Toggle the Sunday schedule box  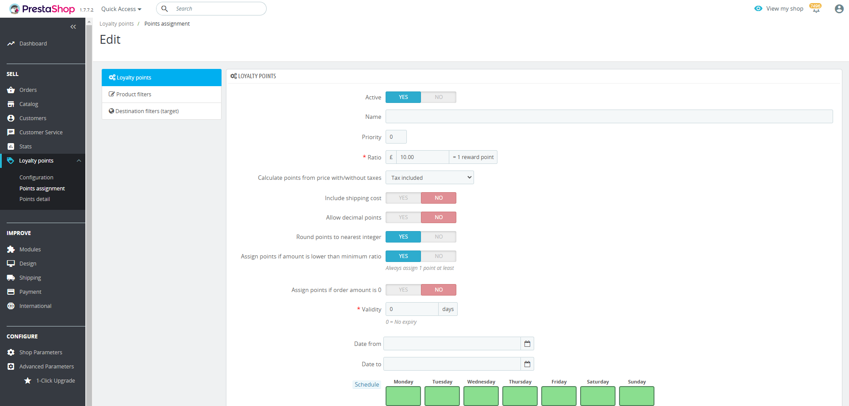[637, 396]
